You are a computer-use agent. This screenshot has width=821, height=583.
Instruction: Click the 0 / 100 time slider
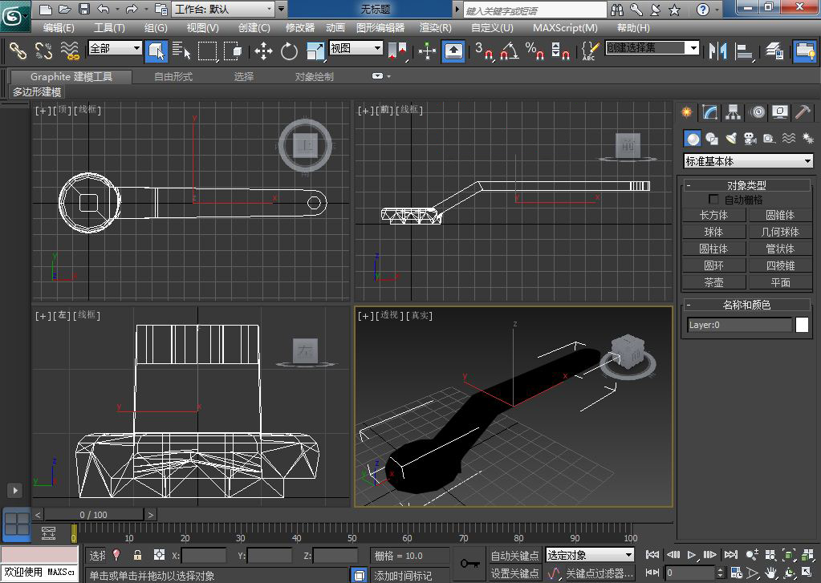click(x=94, y=515)
